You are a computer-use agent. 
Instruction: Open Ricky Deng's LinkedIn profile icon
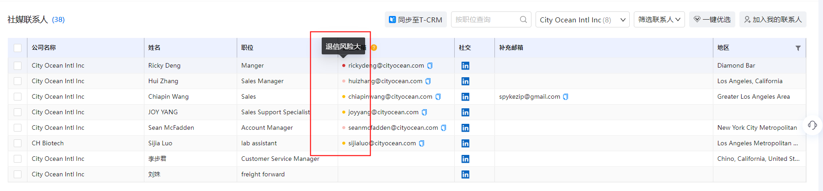click(x=465, y=66)
